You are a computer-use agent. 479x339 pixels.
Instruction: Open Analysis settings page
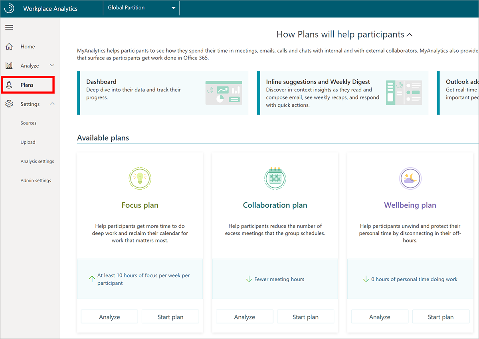coord(37,161)
